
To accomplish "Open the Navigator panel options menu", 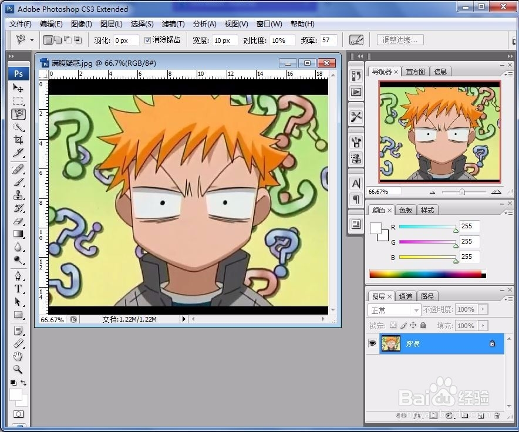I will (508, 75).
